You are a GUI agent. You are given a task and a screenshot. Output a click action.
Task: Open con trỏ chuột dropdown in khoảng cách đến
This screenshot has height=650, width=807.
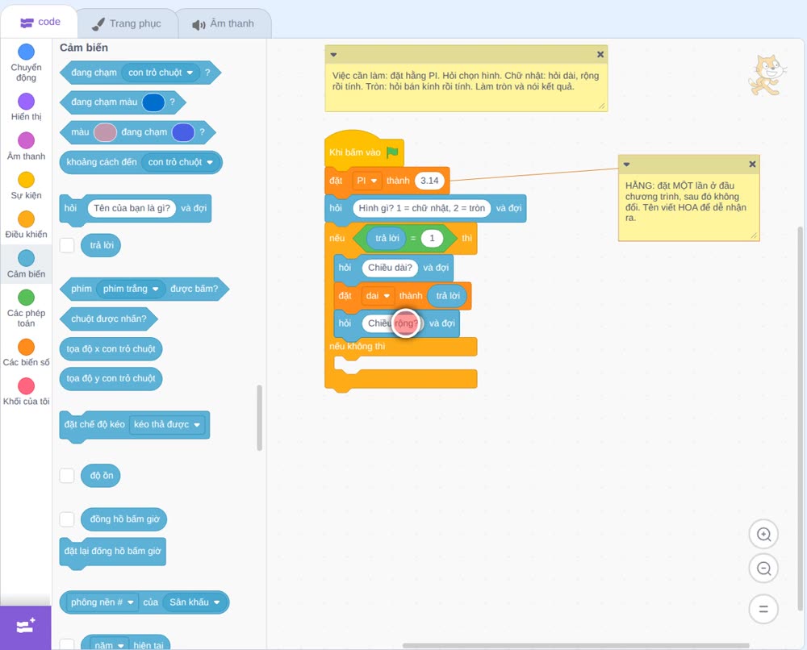pyautogui.click(x=181, y=163)
